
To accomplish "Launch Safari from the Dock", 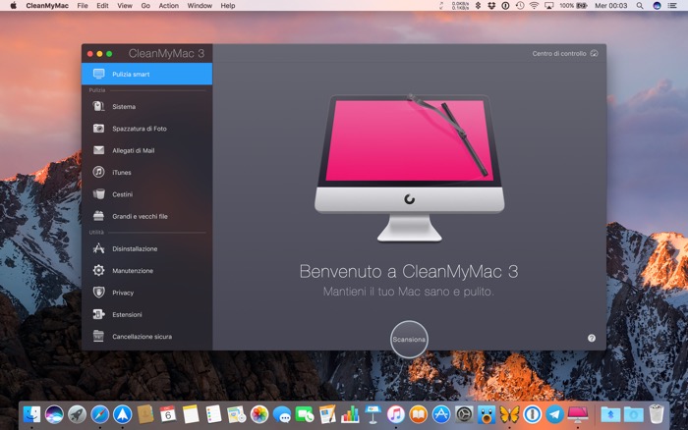I will pos(100,414).
